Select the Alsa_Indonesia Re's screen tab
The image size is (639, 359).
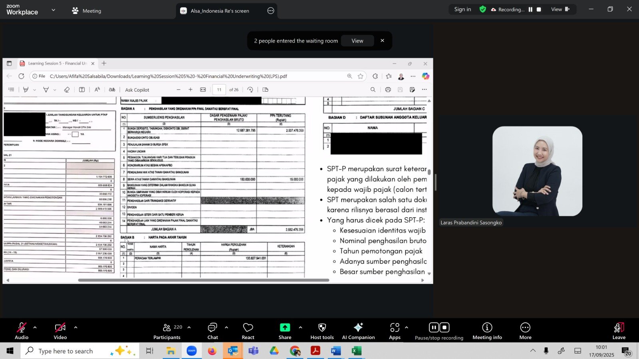pos(220,11)
